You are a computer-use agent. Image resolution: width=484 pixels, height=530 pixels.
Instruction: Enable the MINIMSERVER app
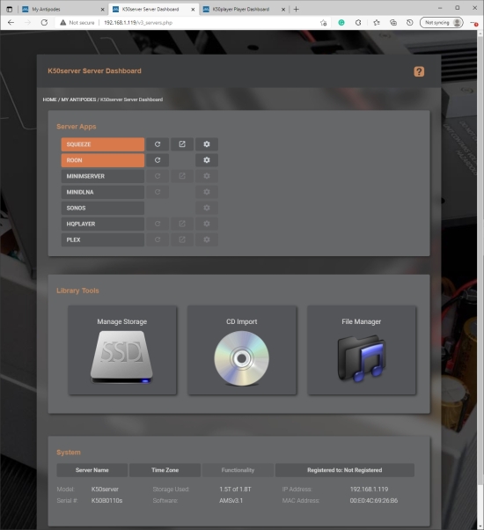click(103, 176)
